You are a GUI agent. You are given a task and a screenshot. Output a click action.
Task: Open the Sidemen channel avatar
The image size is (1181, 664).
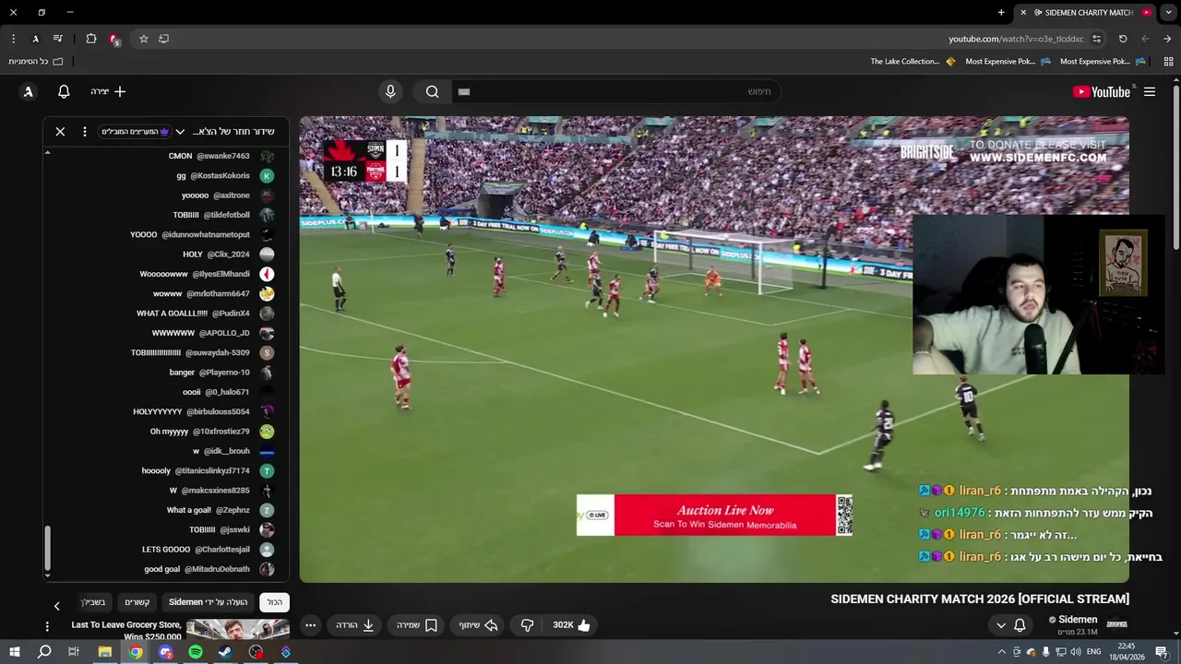[x=1116, y=625]
